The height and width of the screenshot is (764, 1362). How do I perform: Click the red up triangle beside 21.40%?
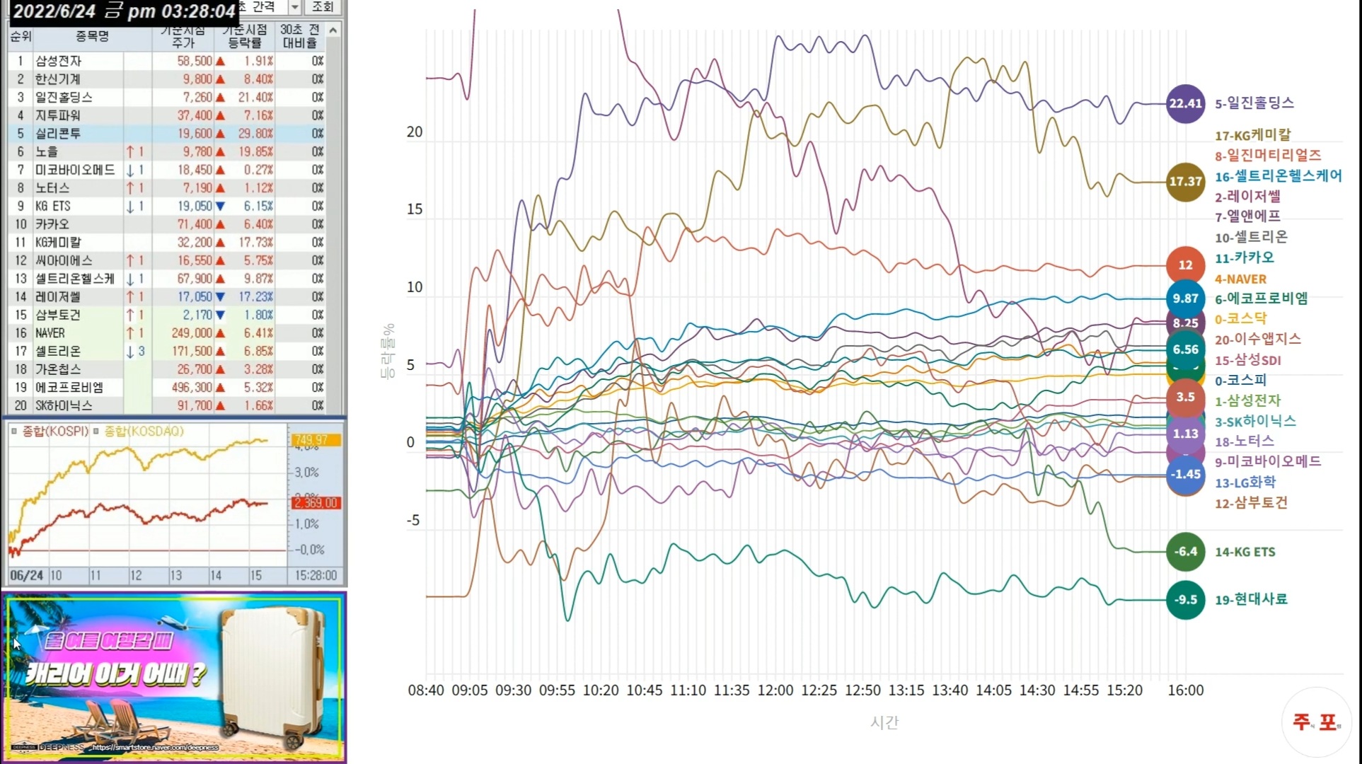click(x=220, y=98)
